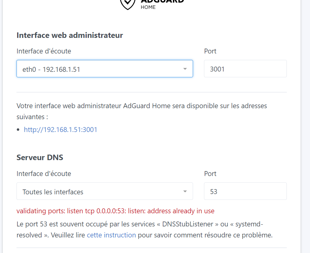The width and height of the screenshot is (310, 253).
Task: Focus the DNS port field showing 53
Action: point(245,192)
